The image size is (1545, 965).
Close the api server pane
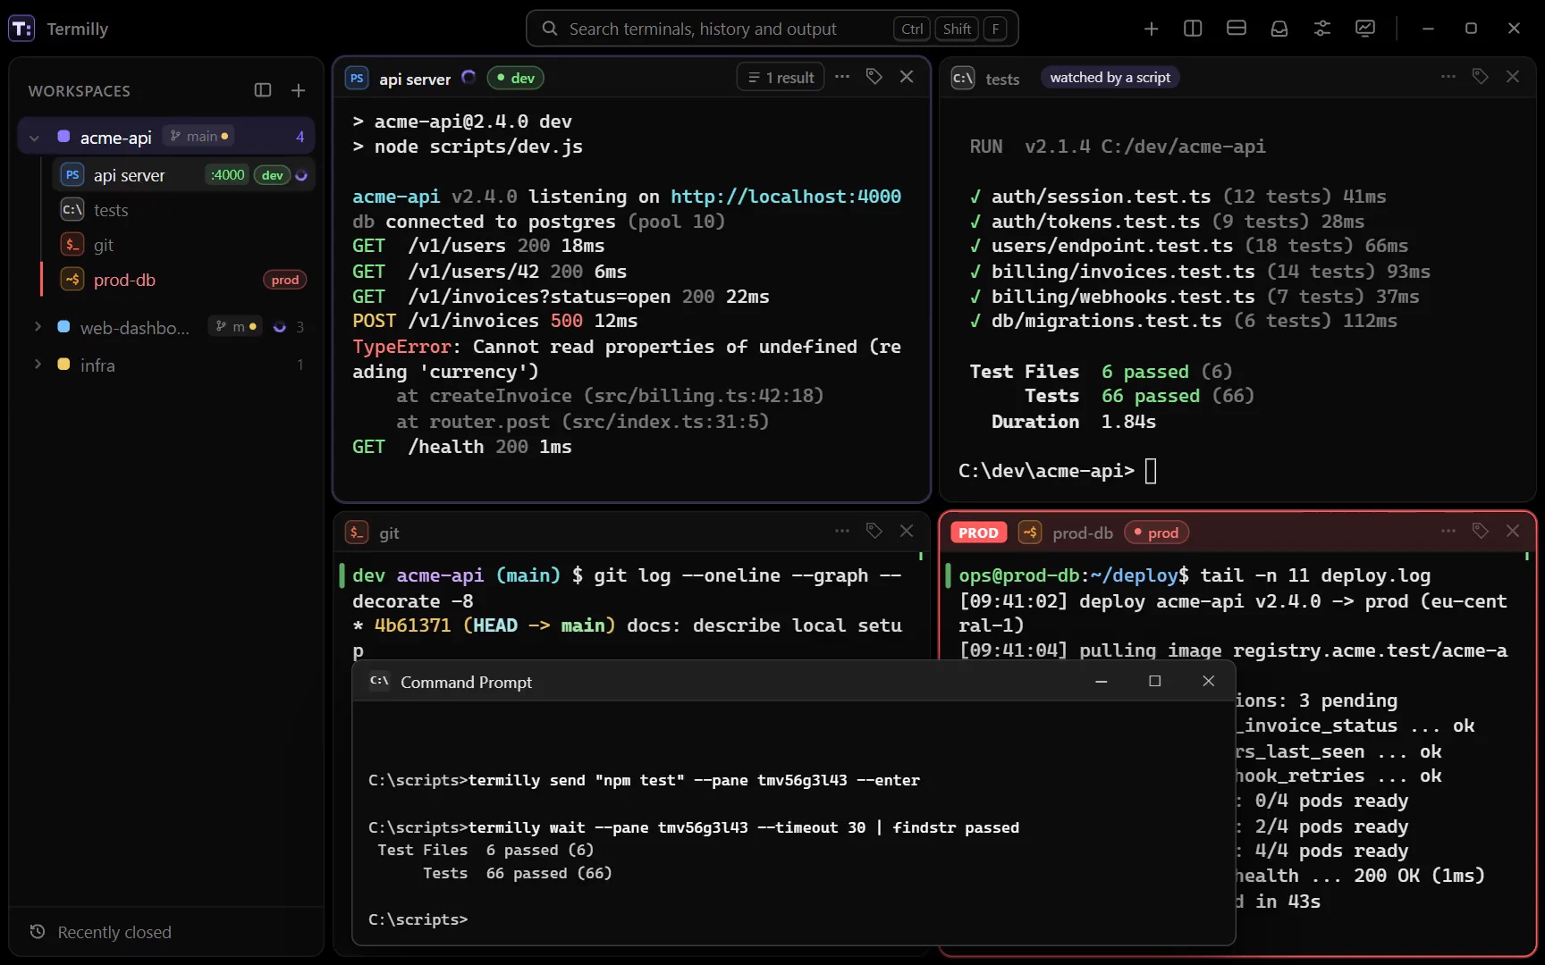tap(907, 77)
